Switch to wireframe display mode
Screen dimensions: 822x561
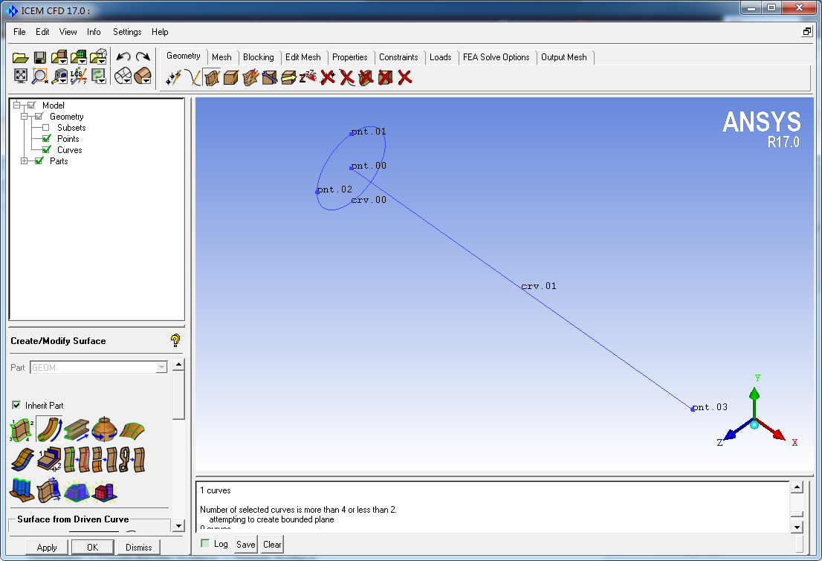123,76
